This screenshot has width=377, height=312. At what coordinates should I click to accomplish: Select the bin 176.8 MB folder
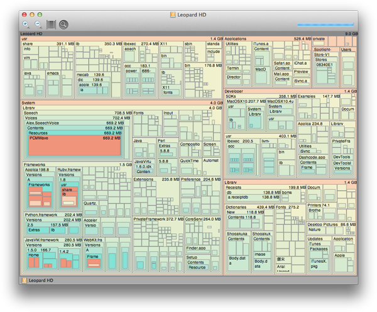tap(203, 65)
